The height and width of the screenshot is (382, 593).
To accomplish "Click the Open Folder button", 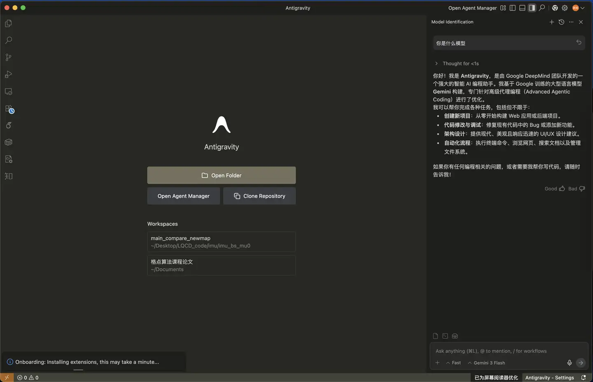I will (222, 175).
